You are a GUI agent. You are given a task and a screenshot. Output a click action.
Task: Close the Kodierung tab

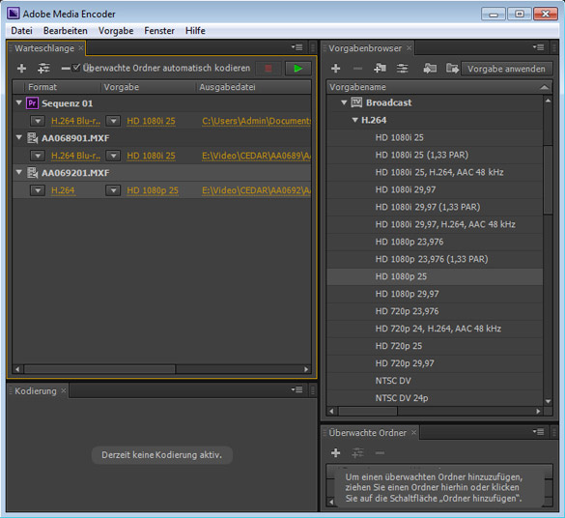64,390
